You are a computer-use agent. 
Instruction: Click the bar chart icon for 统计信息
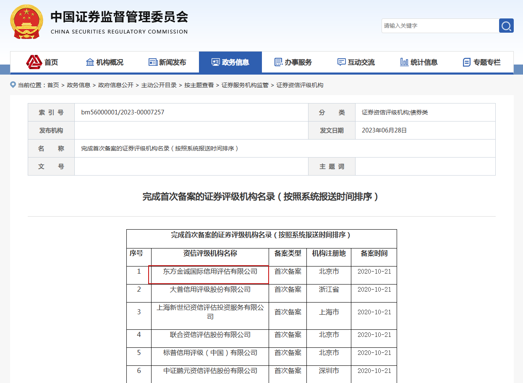[404, 62]
